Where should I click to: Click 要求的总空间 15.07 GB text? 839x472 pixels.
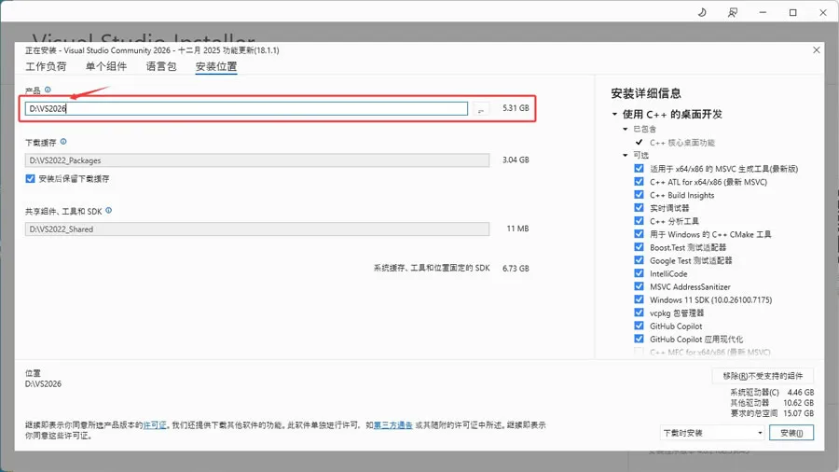772,413
